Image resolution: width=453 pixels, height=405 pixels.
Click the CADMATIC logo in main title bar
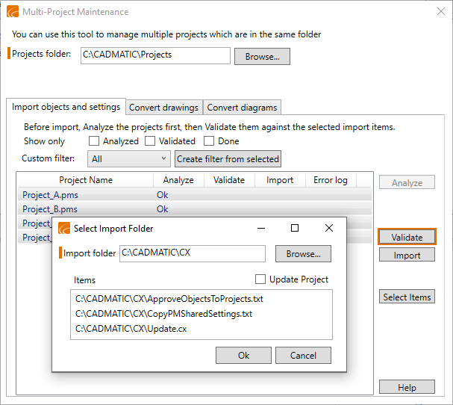click(13, 12)
